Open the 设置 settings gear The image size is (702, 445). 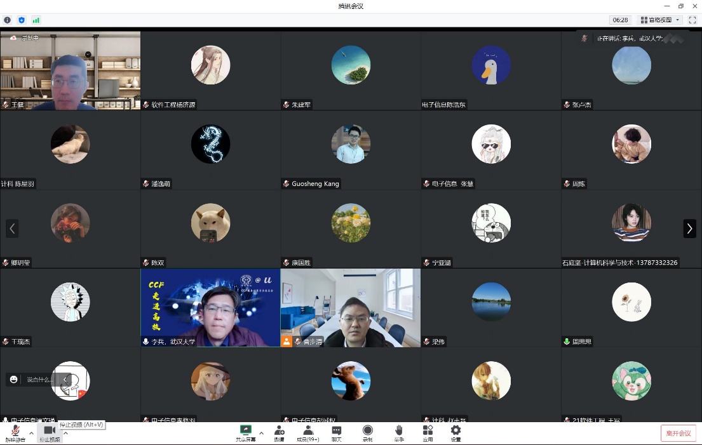(x=456, y=432)
